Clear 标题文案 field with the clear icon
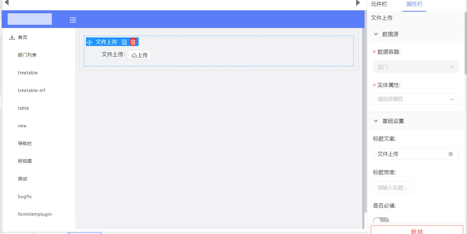This screenshot has width=467, height=234. (451, 154)
